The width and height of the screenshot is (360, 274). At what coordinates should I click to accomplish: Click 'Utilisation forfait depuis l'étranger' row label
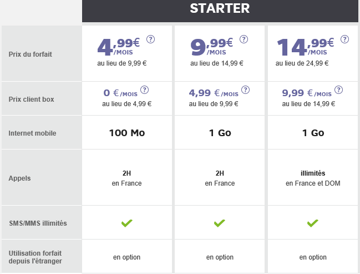tap(36, 257)
